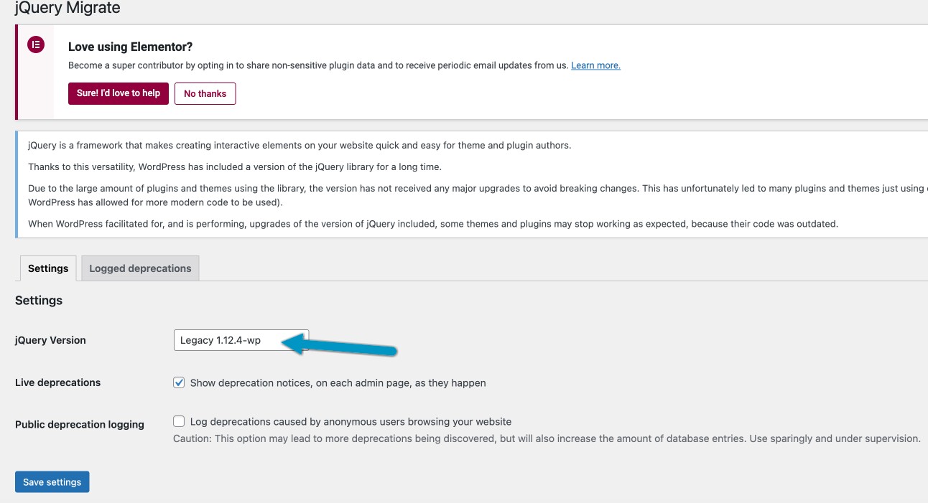Click the Public deprecation logging label

point(79,424)
